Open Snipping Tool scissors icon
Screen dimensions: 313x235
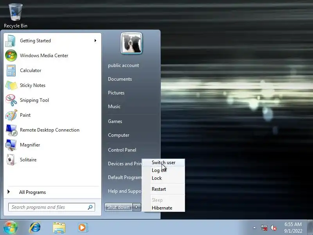tap(11, 100)
